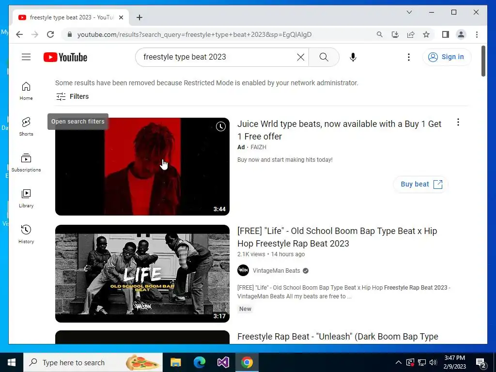Click the taskbar clock showing 3:47 PM
Screen dimensions: 496x372
click(455, 362)
